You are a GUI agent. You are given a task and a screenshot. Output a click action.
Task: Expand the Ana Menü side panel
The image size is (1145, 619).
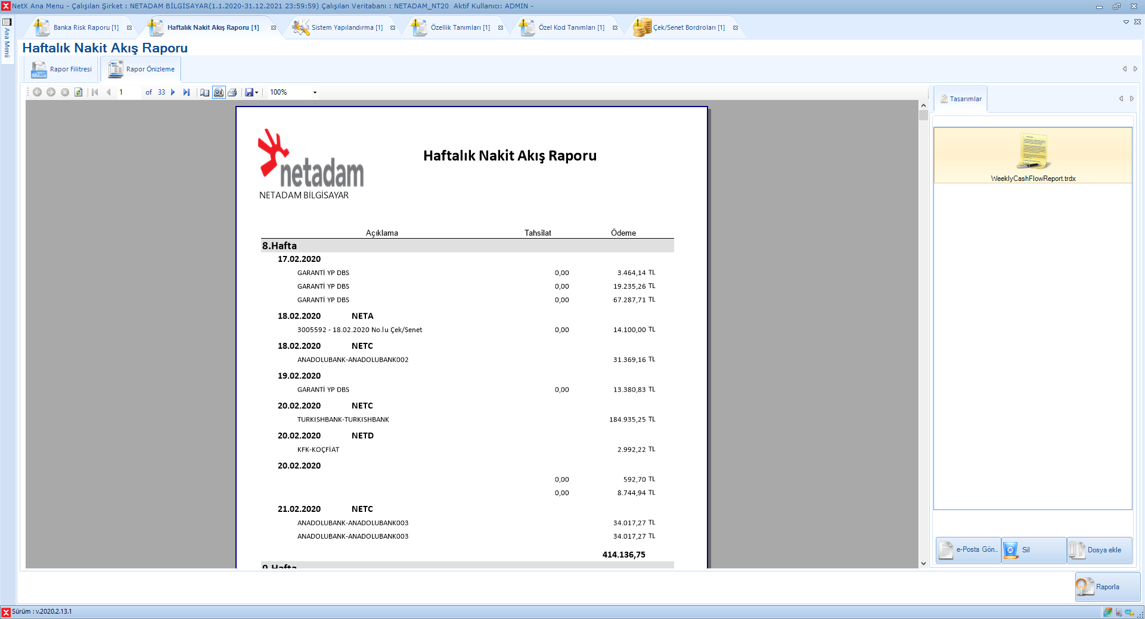7,38
